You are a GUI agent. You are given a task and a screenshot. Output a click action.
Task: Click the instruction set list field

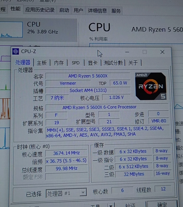(x=109, y=132)
